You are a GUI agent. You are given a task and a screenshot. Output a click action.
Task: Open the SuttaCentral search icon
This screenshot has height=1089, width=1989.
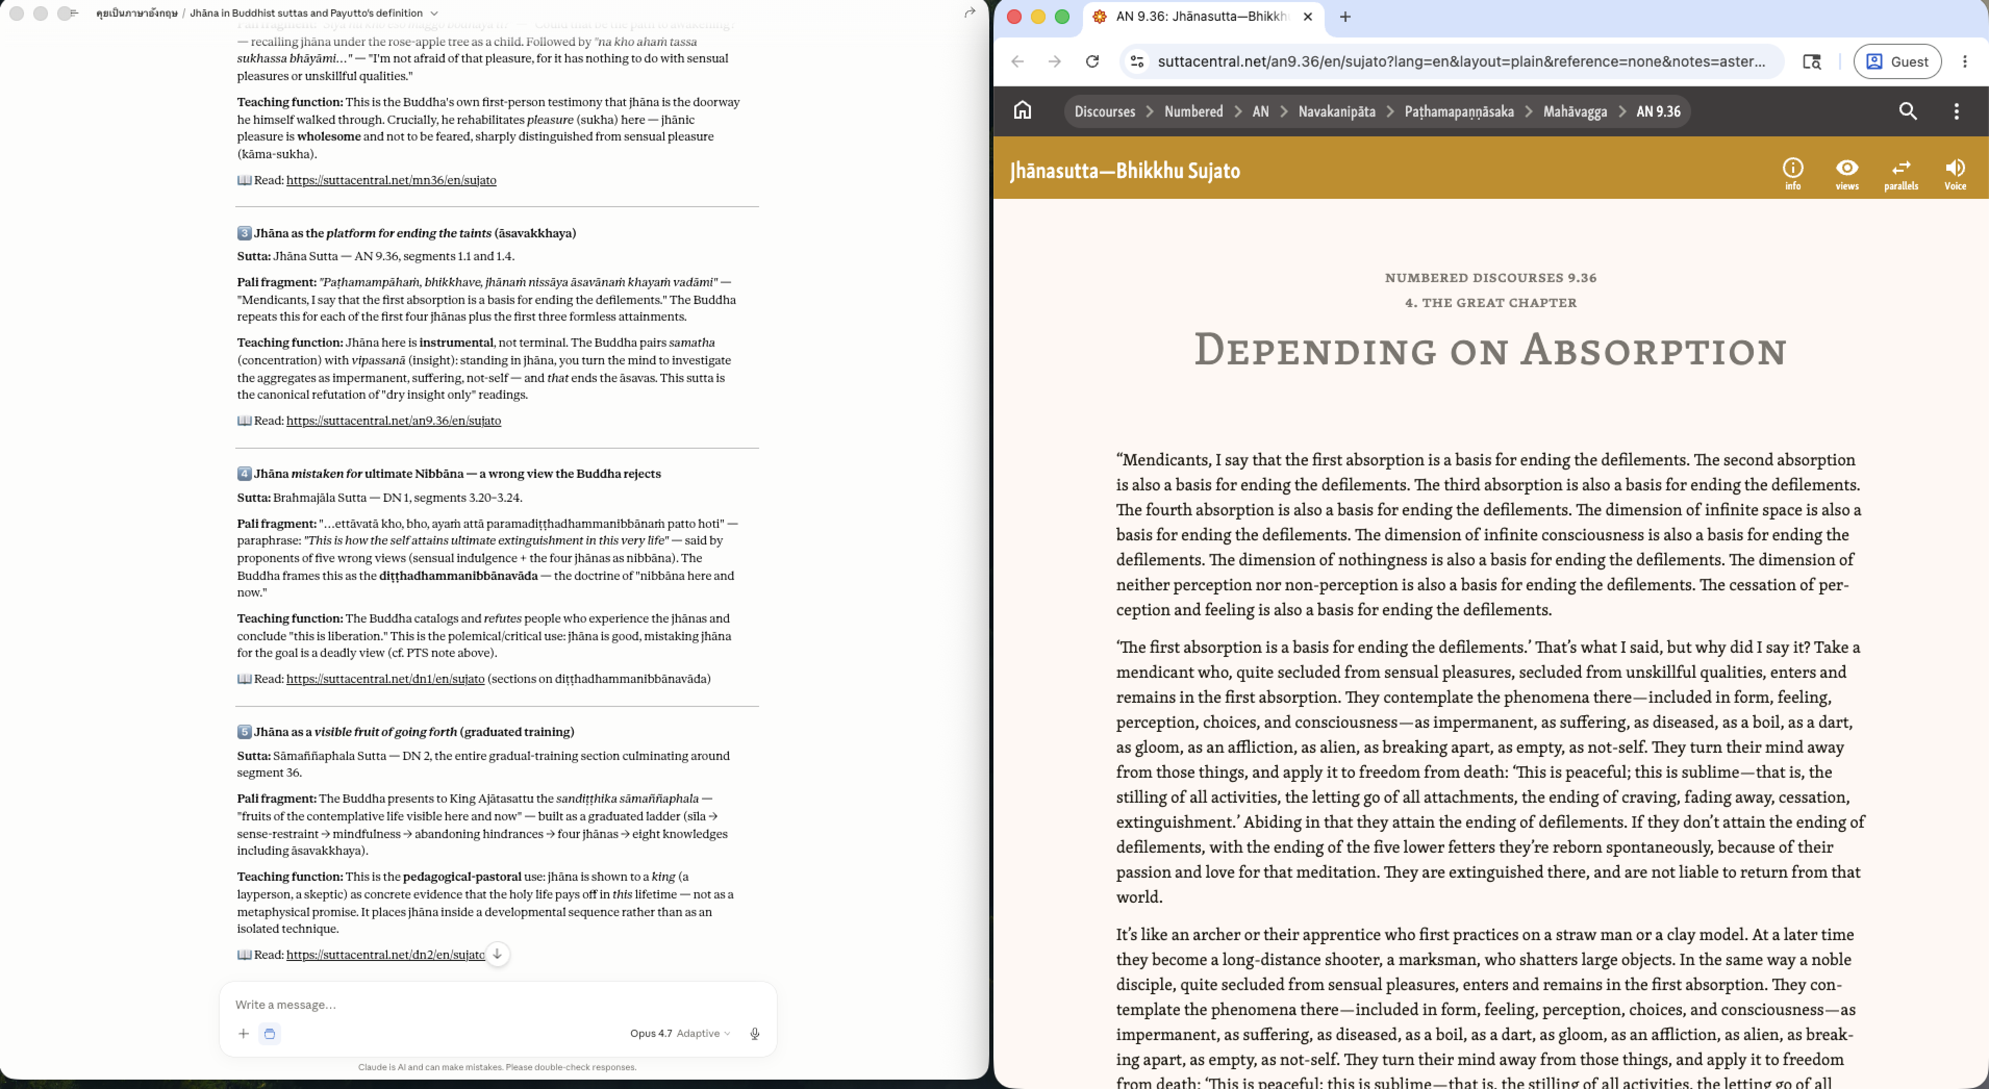pos(1907,111)
